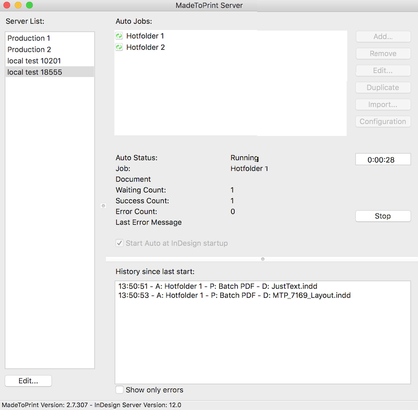The height and width of the screenshot is (410, 418).
Task: Click the Add... button
Action: (383, 36)
